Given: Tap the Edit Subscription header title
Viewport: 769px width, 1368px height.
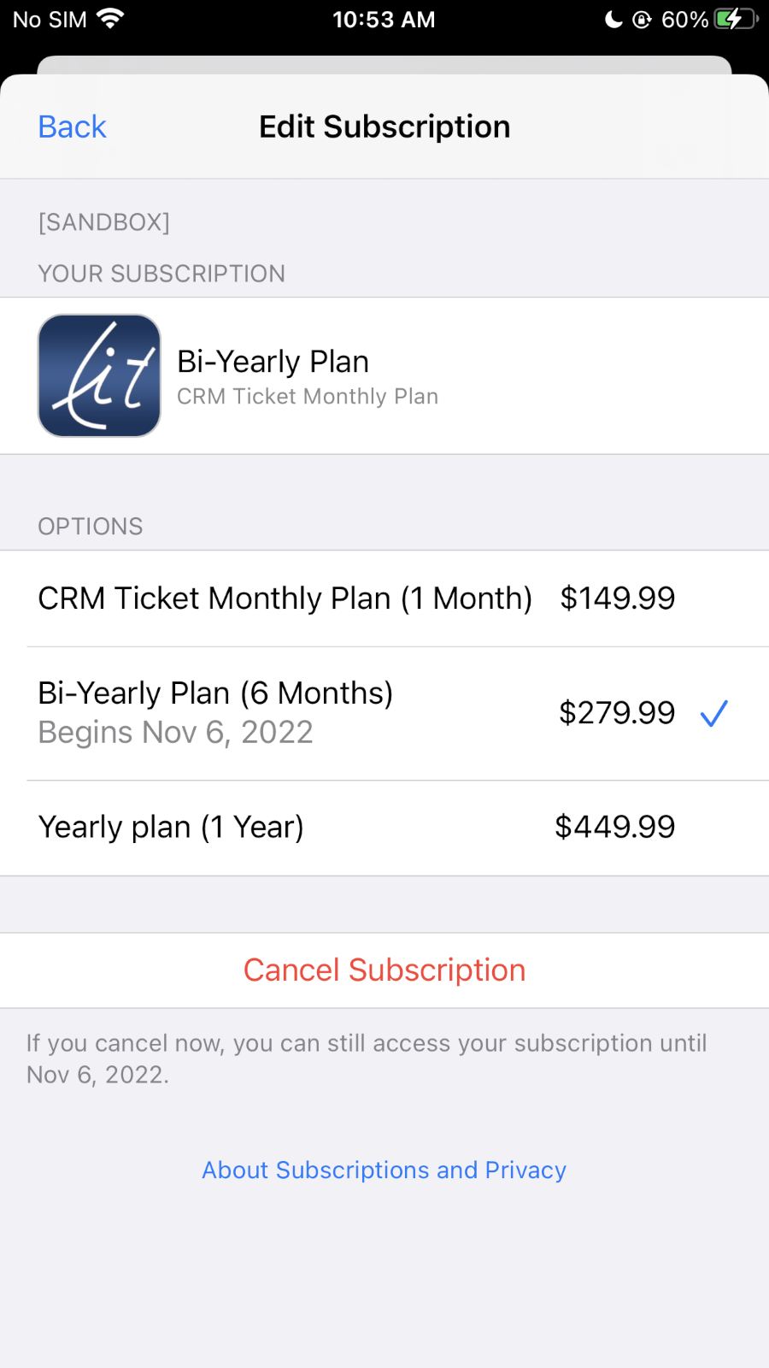Looking at the screenshot, I should [384, 127].
